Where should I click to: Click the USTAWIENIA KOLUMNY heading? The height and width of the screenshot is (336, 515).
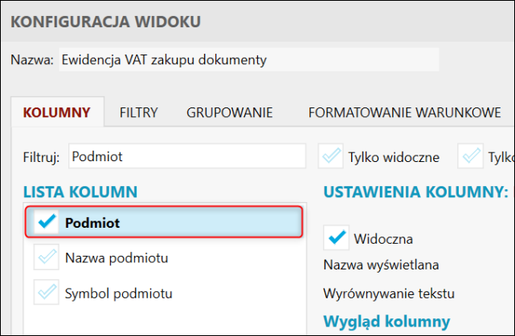pos(415,191)
